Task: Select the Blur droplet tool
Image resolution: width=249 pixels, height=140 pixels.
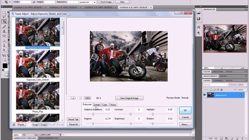Action: point(4,40)
